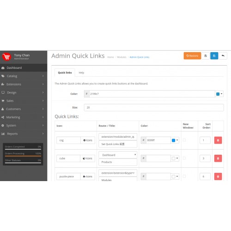Click the white save-and-stay icon button
The height and width of the screenshot is (231, 231).
click(x=206, y=56)
